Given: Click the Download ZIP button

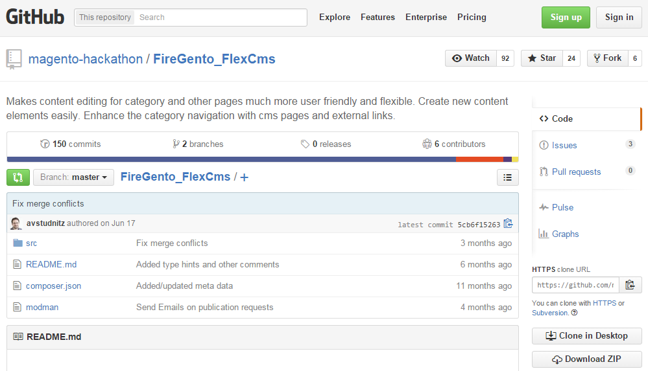Looking at the screenshot, I should [x=587, y=359].
